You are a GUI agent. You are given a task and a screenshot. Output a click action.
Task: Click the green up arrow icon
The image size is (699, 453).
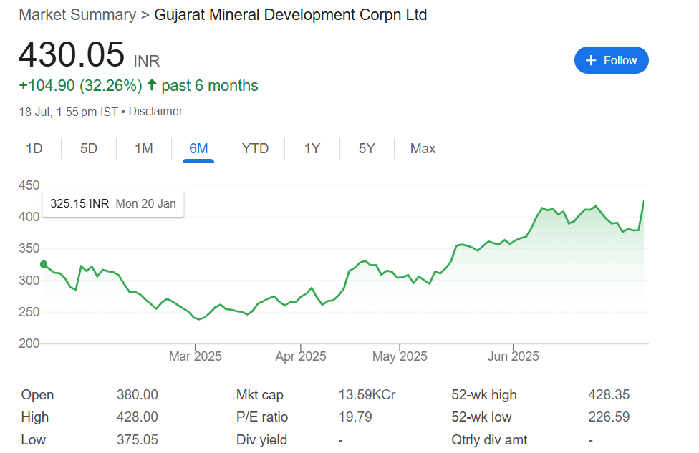[x=152, y=84]
